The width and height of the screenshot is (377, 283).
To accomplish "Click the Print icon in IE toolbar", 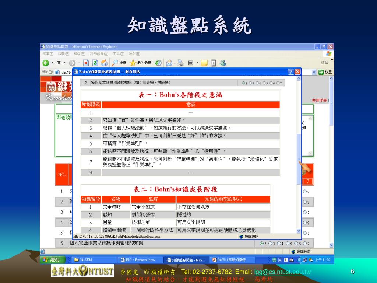I will tap(180, 63).
